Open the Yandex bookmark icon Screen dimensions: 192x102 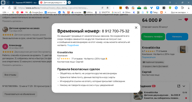coord(17,12)
